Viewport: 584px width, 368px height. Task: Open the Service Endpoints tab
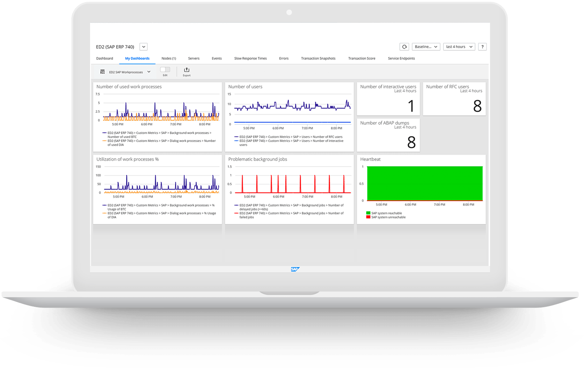click(401, 58)
